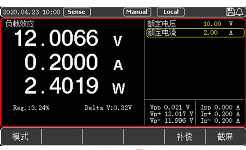This screenshot has width=246, height=150.
Task: Click the Local control indicator
Action: 171,12
